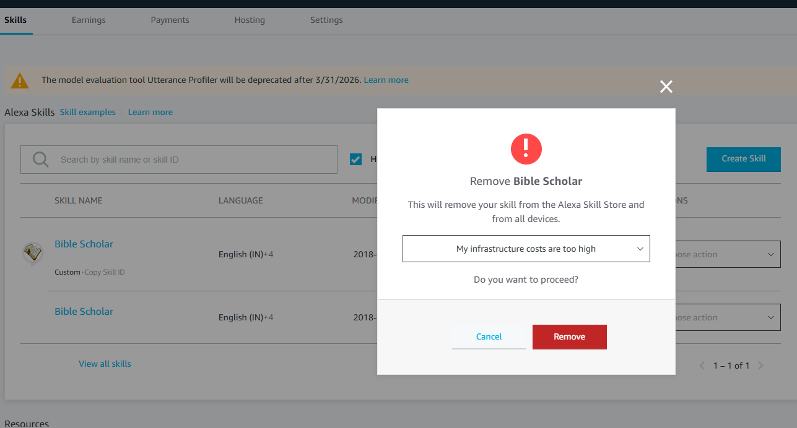The width and height of the screenshot is (797, 428).
Task: Open the Payments tab
Action: pos(170,20)
